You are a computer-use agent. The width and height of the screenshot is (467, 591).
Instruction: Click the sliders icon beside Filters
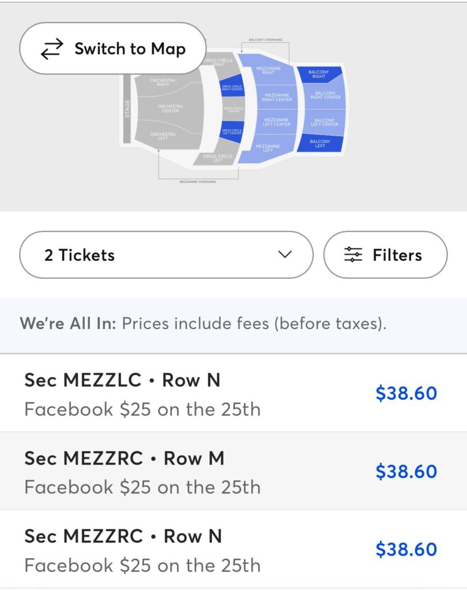353,255
